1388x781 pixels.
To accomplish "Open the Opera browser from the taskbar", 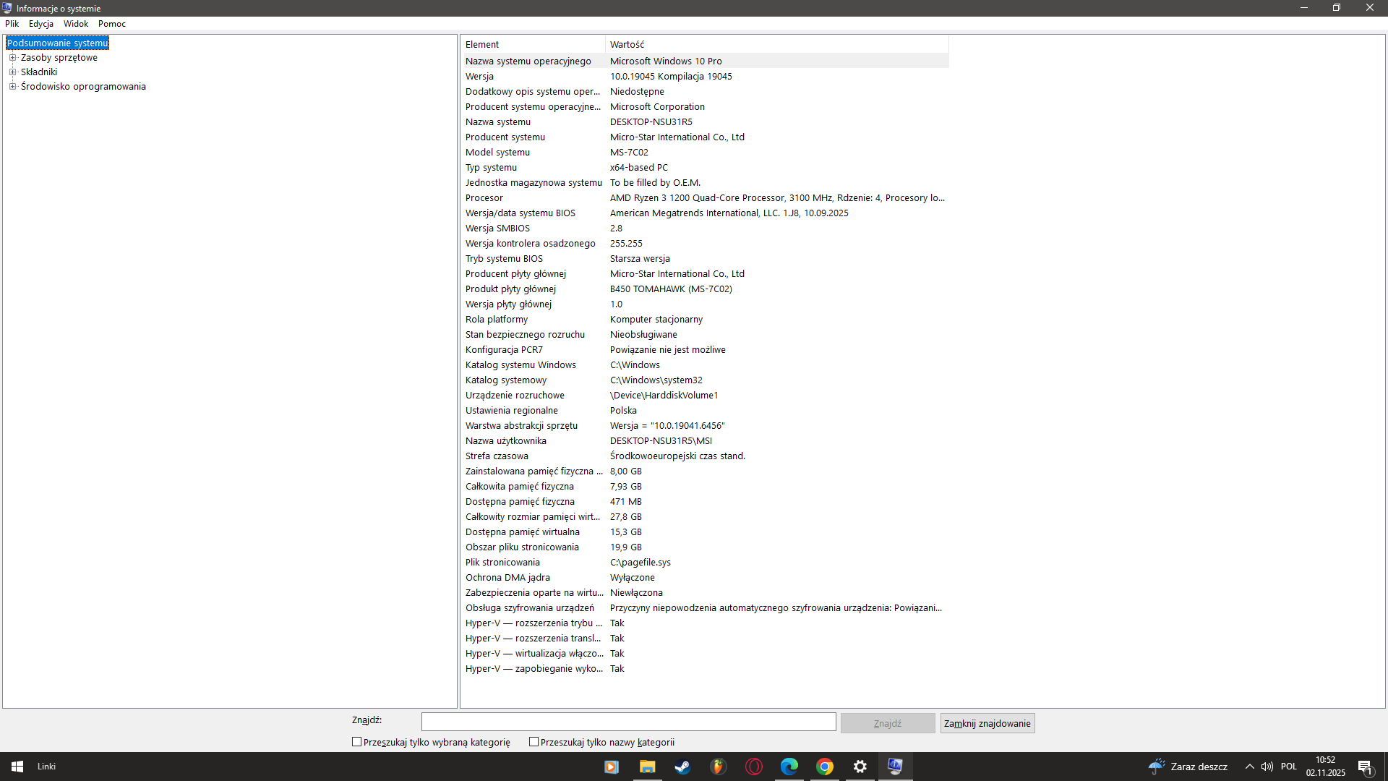I will pos(753,767).
